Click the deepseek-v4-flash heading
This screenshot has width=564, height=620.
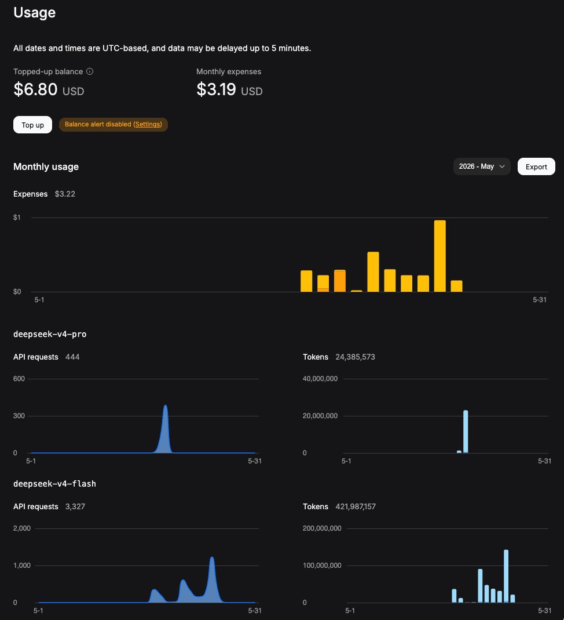point(54,484)
